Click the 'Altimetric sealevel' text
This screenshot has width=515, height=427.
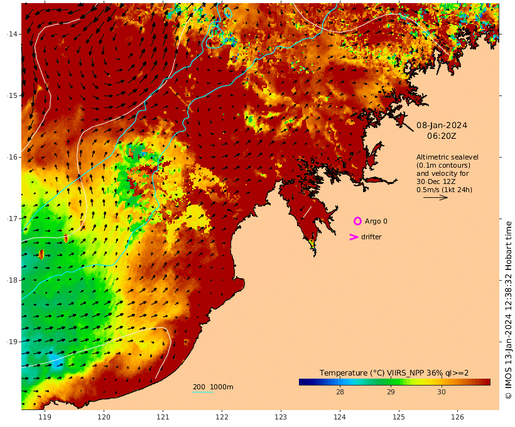(x=447, y=157)
